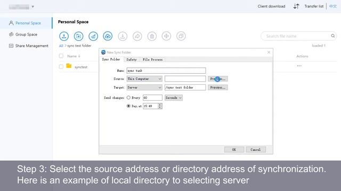Open the synctest row actions ellipsis
Viewport: 341px width, 191px height.
[299, 66]
